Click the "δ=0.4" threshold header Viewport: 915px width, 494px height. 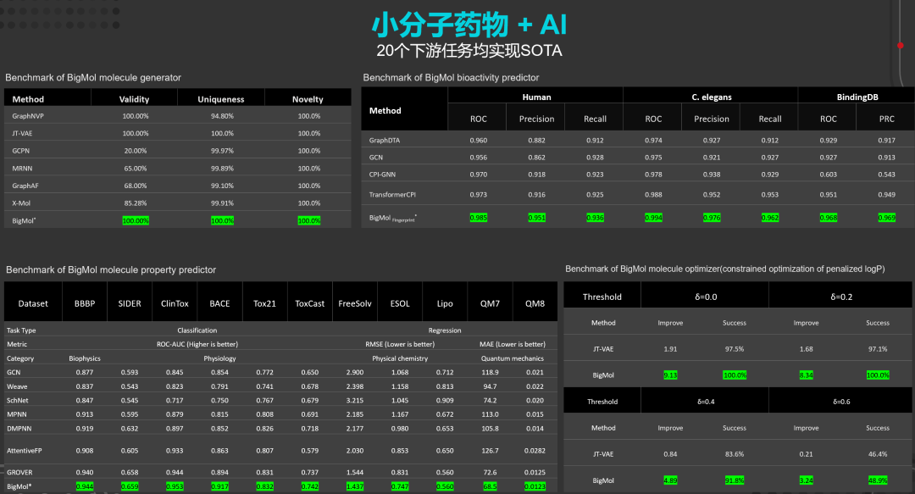(x=706, y=402)
